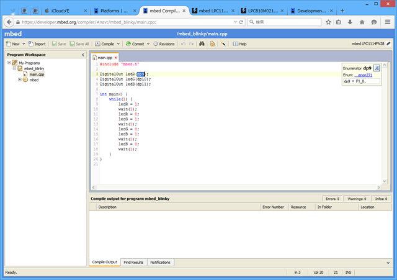This screenshot has width=397, height=280.
Task: Open the Help button in toolbar
Action: pyautogui.click(x=239, y=44)
